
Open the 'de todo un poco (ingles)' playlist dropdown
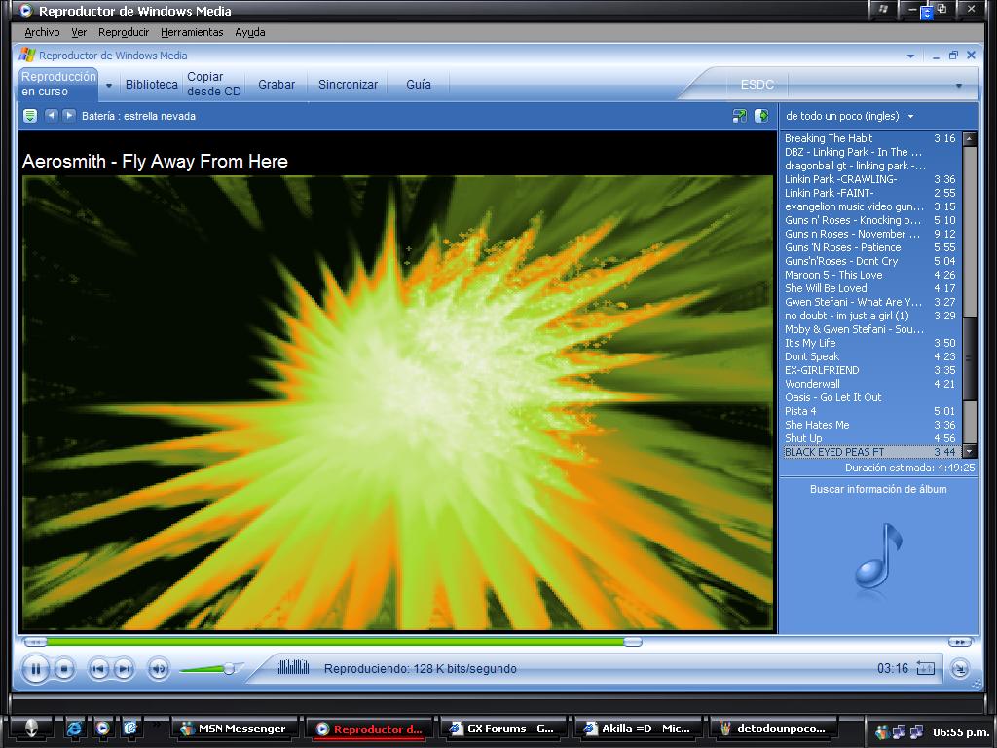849,116
